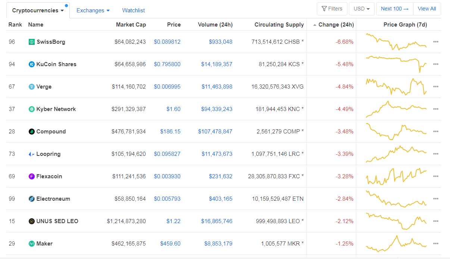Open the more options menu for Electroneum

pos(435,199)
